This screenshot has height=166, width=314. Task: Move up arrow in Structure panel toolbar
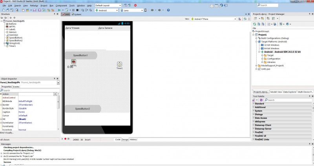(11, 18)
